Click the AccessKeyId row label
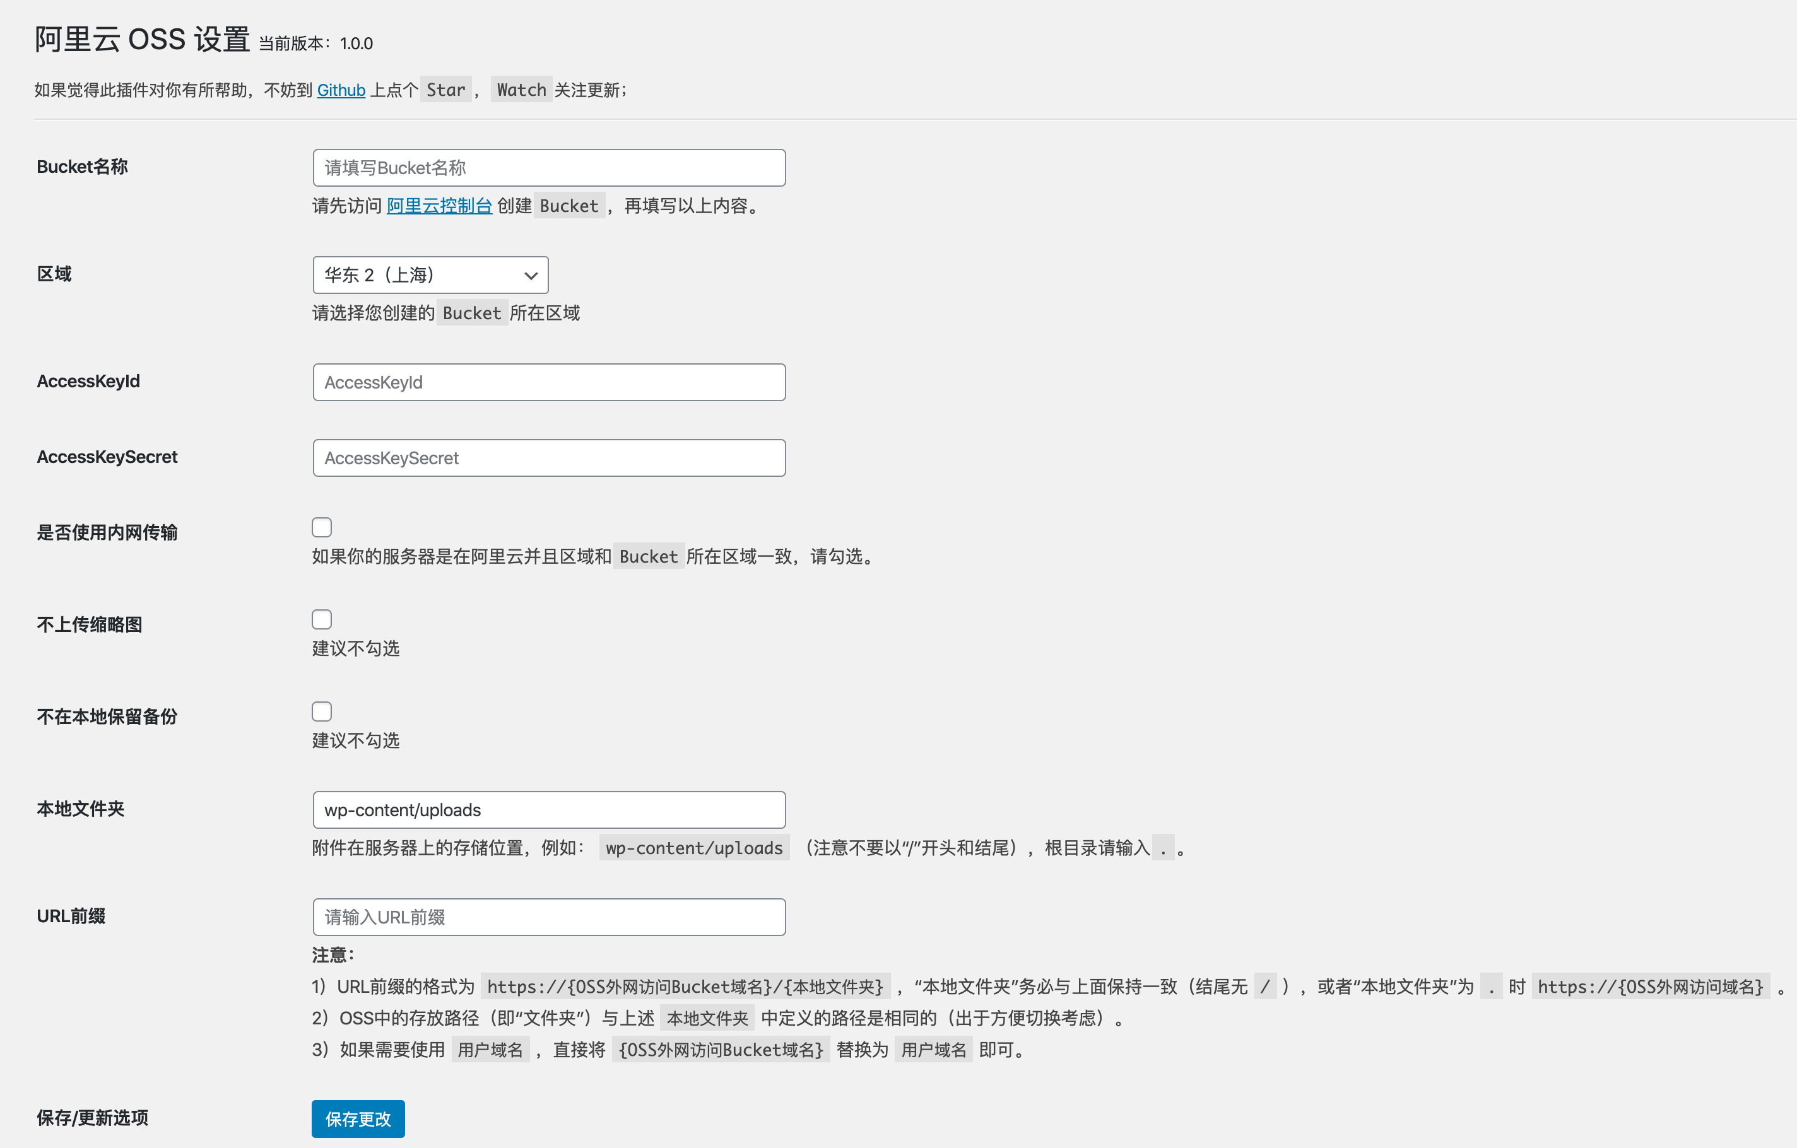The height and width of the screenshot is (1148, 1797). coord(88,381)
